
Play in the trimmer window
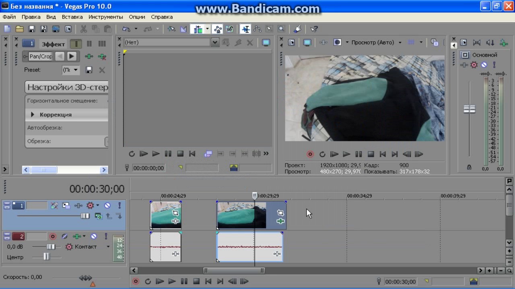coord(156,154)
